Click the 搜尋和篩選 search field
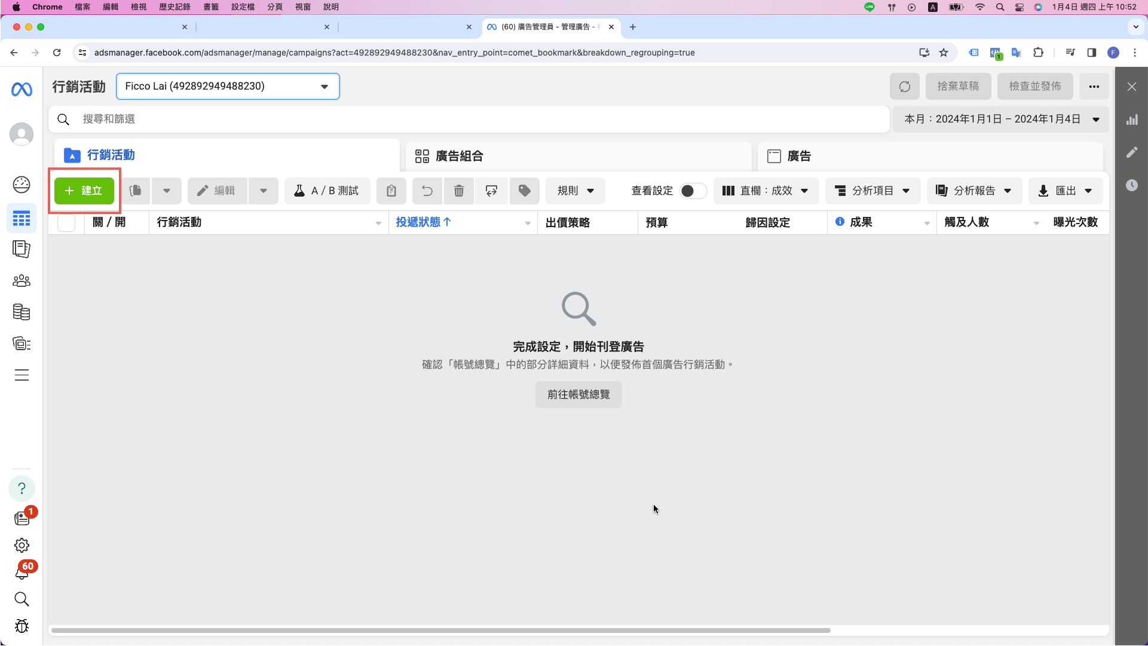 click(469, 120)
